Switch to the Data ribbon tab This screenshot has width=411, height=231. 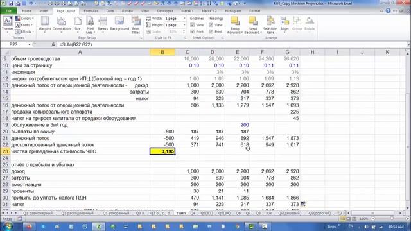(x=110, y=11)
